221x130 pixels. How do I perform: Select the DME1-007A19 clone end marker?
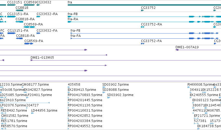pyautogui.click(x=177, y=50)
